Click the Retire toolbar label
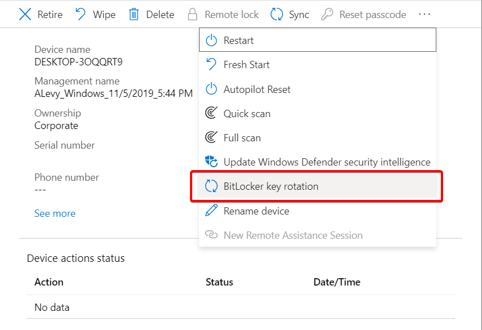 50,15
